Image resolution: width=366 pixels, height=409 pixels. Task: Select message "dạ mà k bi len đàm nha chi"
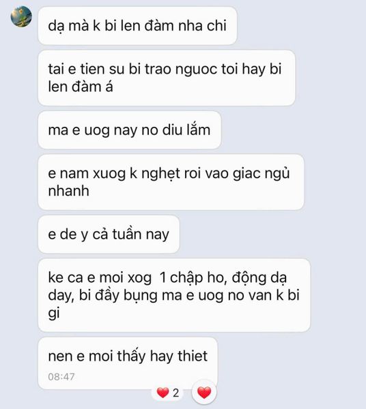pyautogui.click(x=137, y=26)
